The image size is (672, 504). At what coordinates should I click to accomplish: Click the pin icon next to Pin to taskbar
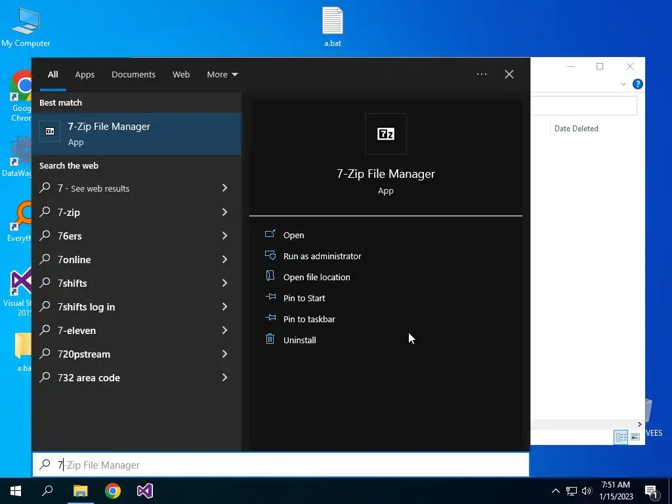pos(270,318)
